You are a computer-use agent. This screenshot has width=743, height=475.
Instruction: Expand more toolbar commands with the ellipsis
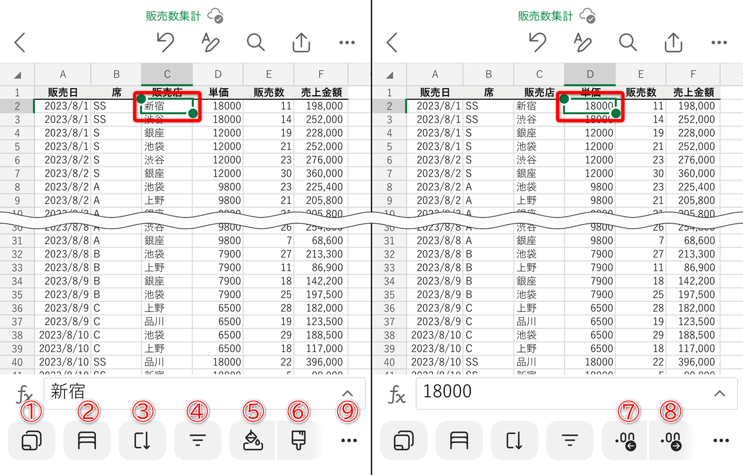coord(348,440)
